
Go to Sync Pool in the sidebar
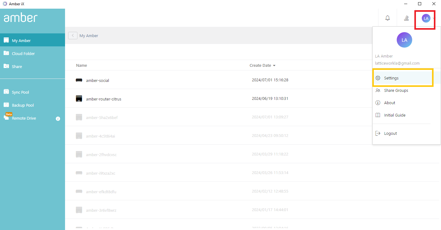click(33, 92)
